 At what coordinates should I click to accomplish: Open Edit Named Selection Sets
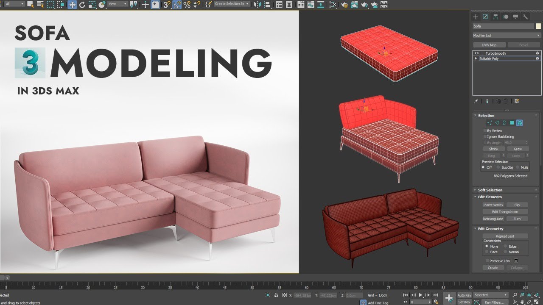pos(208,5)
